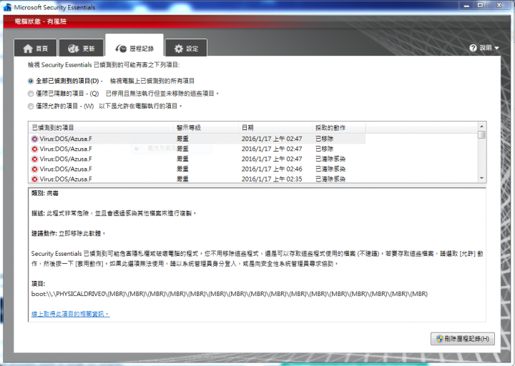515x366 pixels.
Task: Click the list scrollbar down arrow
Action: click(x=482, y=178)
